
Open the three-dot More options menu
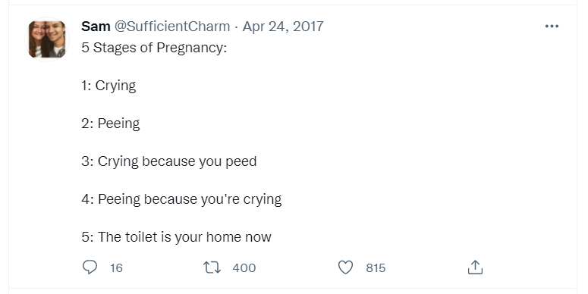552,27
